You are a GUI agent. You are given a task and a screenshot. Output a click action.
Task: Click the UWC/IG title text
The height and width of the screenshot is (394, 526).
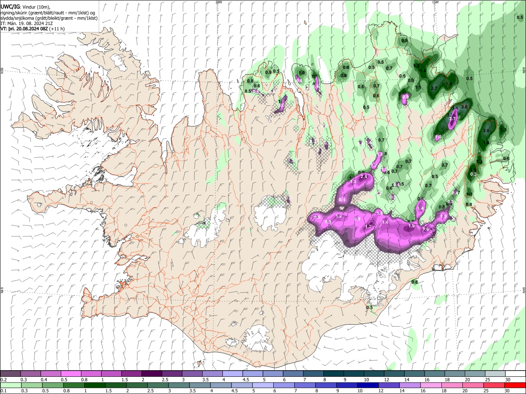[10, 7]
